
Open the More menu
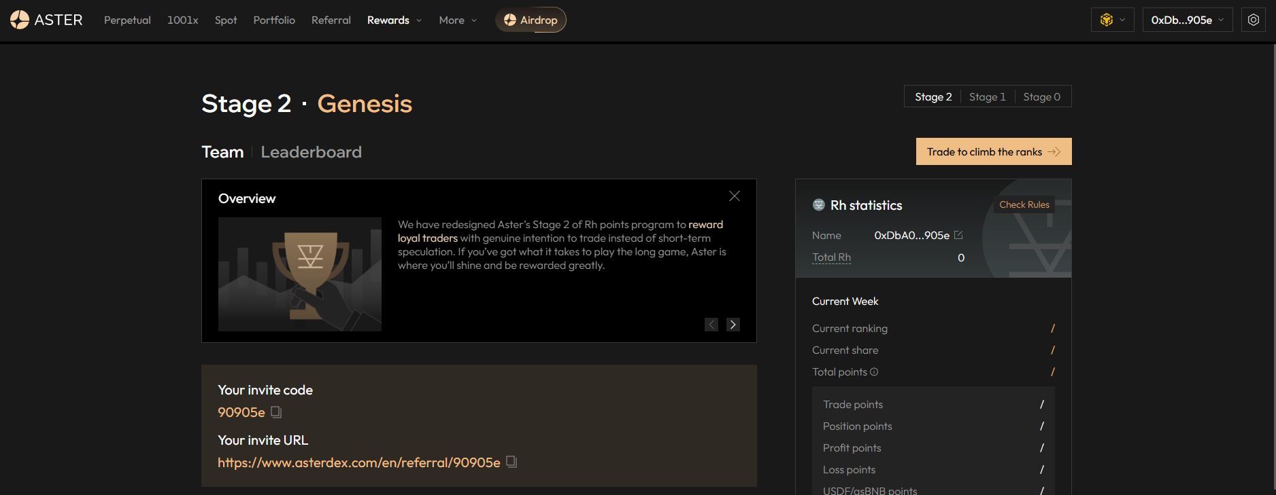(457, 20)
